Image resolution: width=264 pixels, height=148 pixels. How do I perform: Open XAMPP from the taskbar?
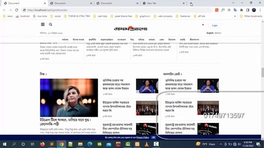[x=137, y=144]
